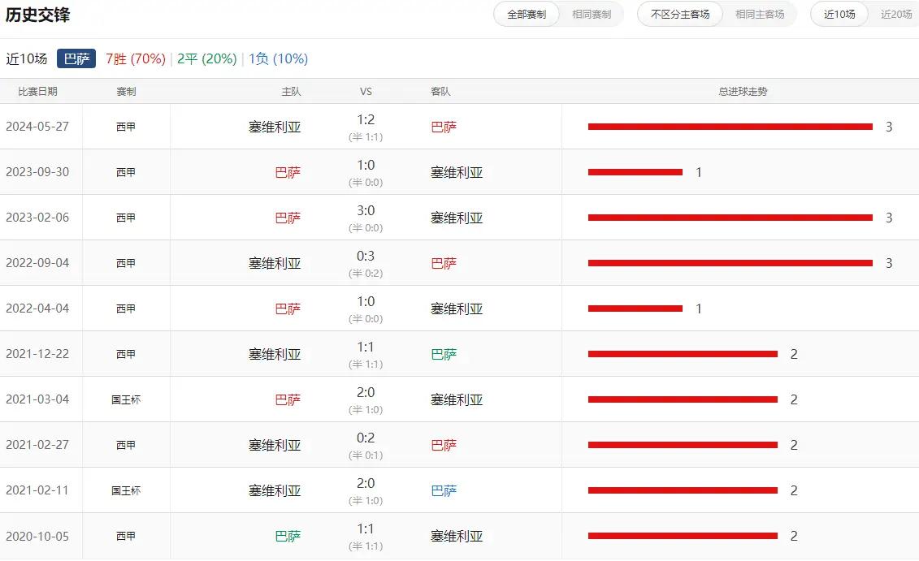Viewport: 919px width, 561px height.
Task: Click the date 2023-02-06
Action: [x=37, y=218]
